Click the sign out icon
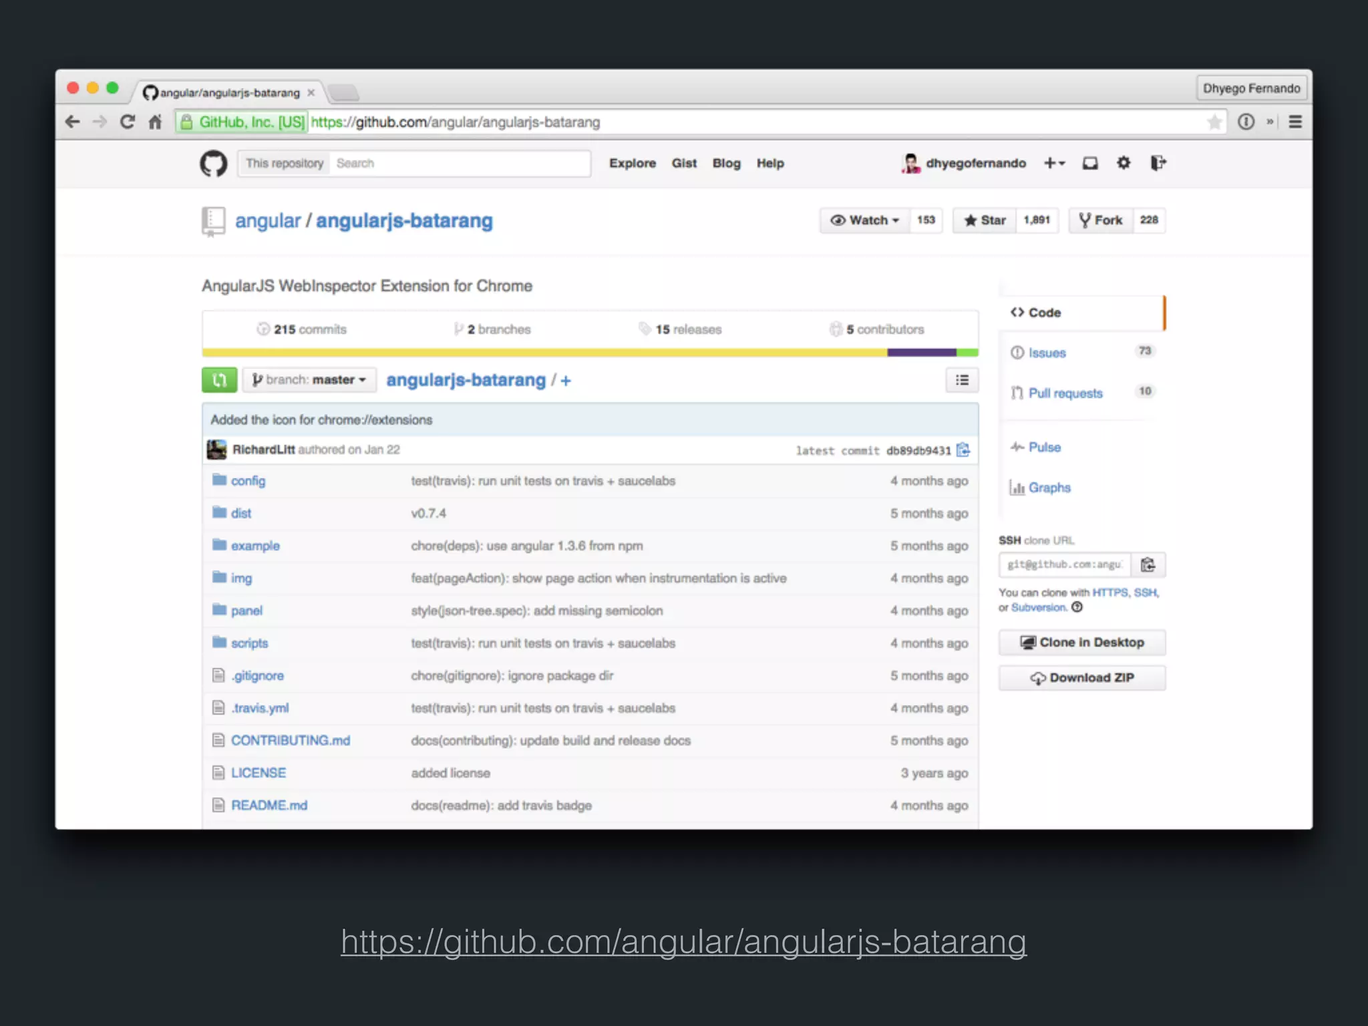The image size is (1368, 1026). coord(1158,163)
